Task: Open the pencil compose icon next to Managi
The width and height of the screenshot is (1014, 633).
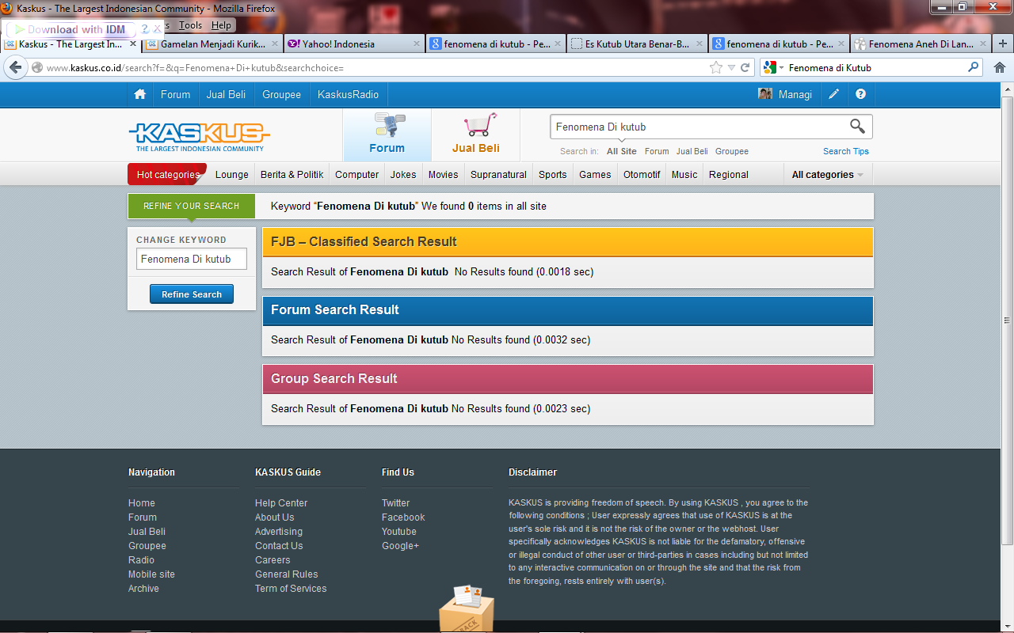Action: coord(833,94)
